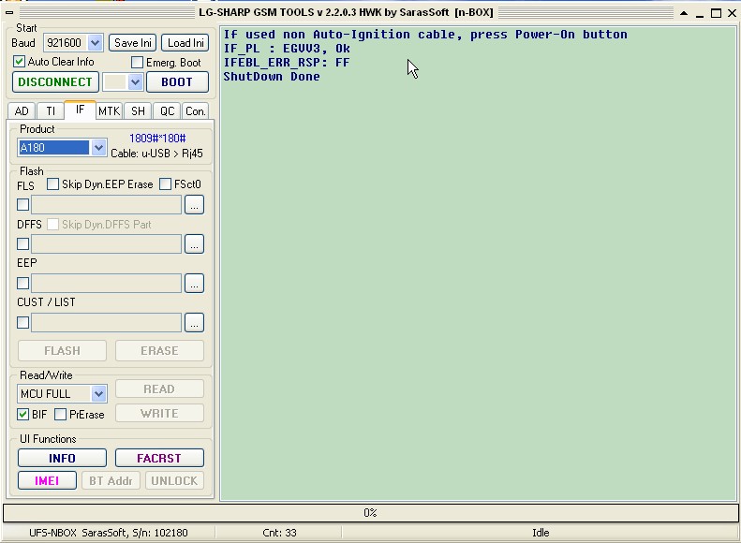Browse for FLS file with ... button

pyautogui.click(x=194, y=205)
